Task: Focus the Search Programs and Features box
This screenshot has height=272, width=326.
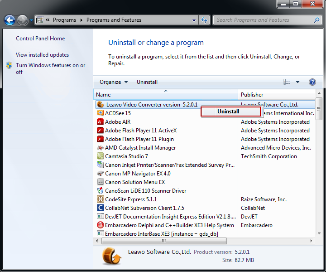Action: pos(263,20)
